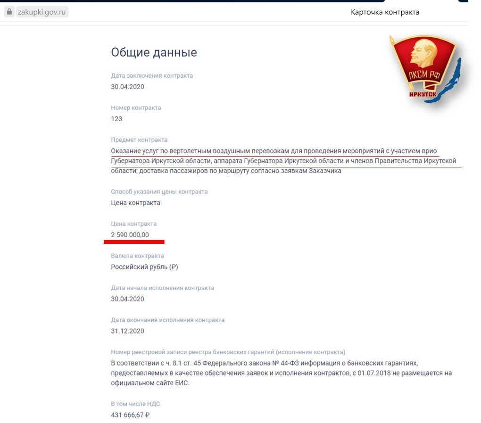Click the VAT amount 431 666,67 ₽
Screen dimensions: 481x423
point(130,415)
